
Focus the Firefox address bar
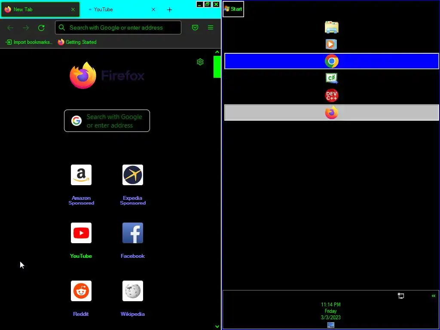click(x=118, y=27)
